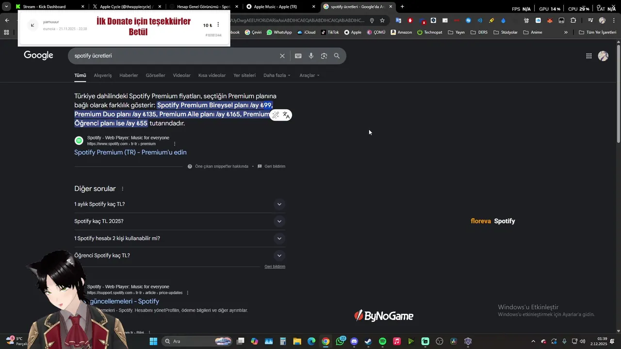This screenshot has height=349, width=621.
Task: Click "Geri bildirim" below Diğer sorular
Action: 275,267
